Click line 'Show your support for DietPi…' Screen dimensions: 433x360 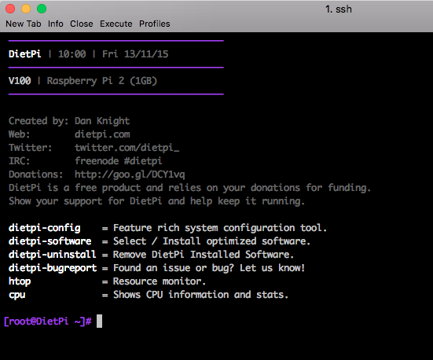click(x=156, y=201)
